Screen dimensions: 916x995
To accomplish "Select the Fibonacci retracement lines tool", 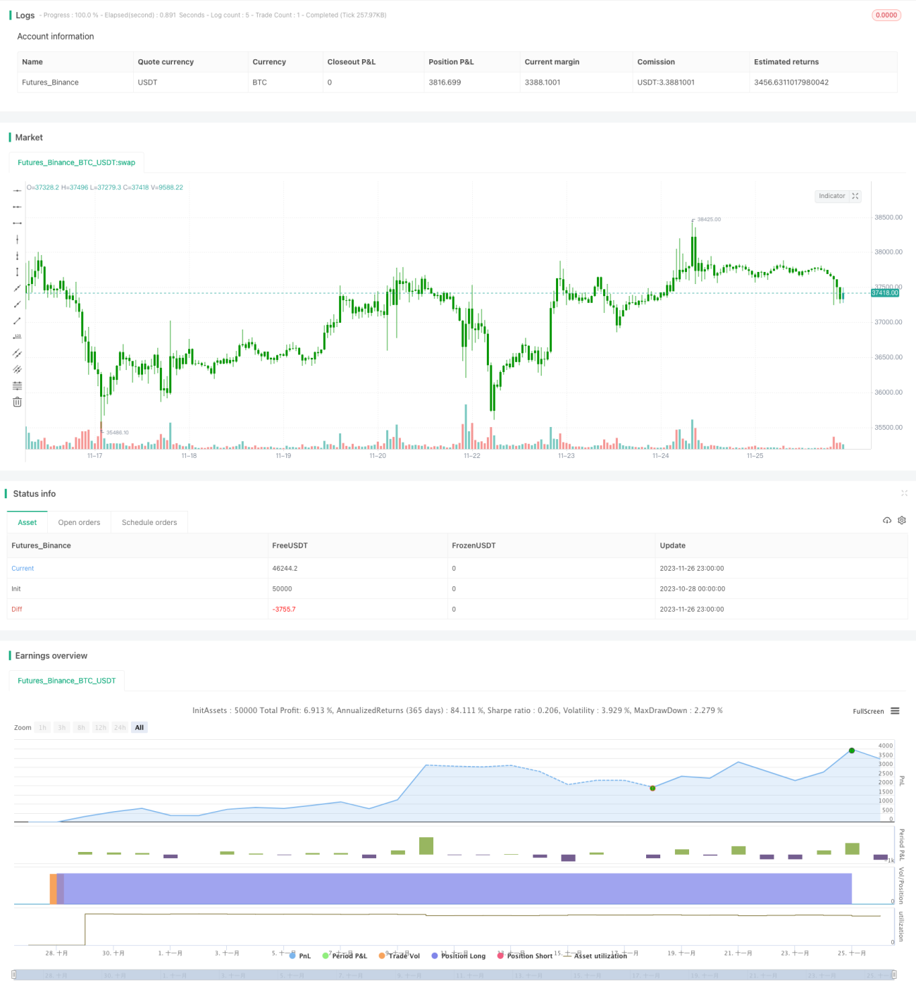I will 17,385.
